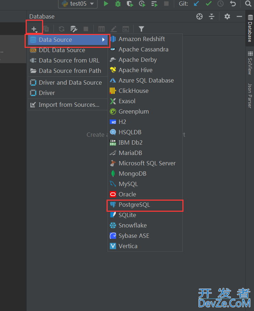Expand the Data Source submenu arrow
The height and width of the screenshot is (311, 254).
click(x=103, y=40)
